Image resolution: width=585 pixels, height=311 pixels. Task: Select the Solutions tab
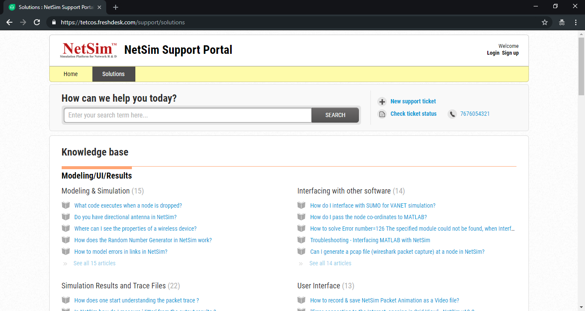coord(113,74)
